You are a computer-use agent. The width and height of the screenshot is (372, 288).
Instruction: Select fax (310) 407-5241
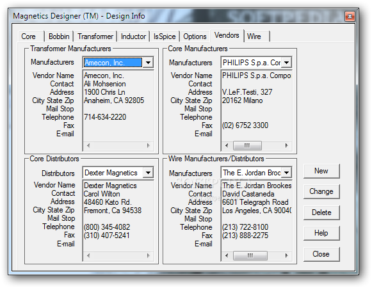106,236
